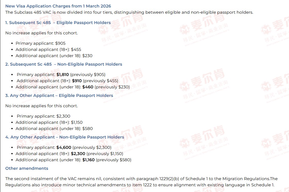The image size is (289, 192).
Task: Click the bold $1,810 primary applicant amount
Action: 63,74
